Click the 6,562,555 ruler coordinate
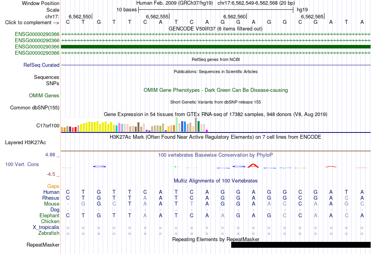 coord(157,16)
